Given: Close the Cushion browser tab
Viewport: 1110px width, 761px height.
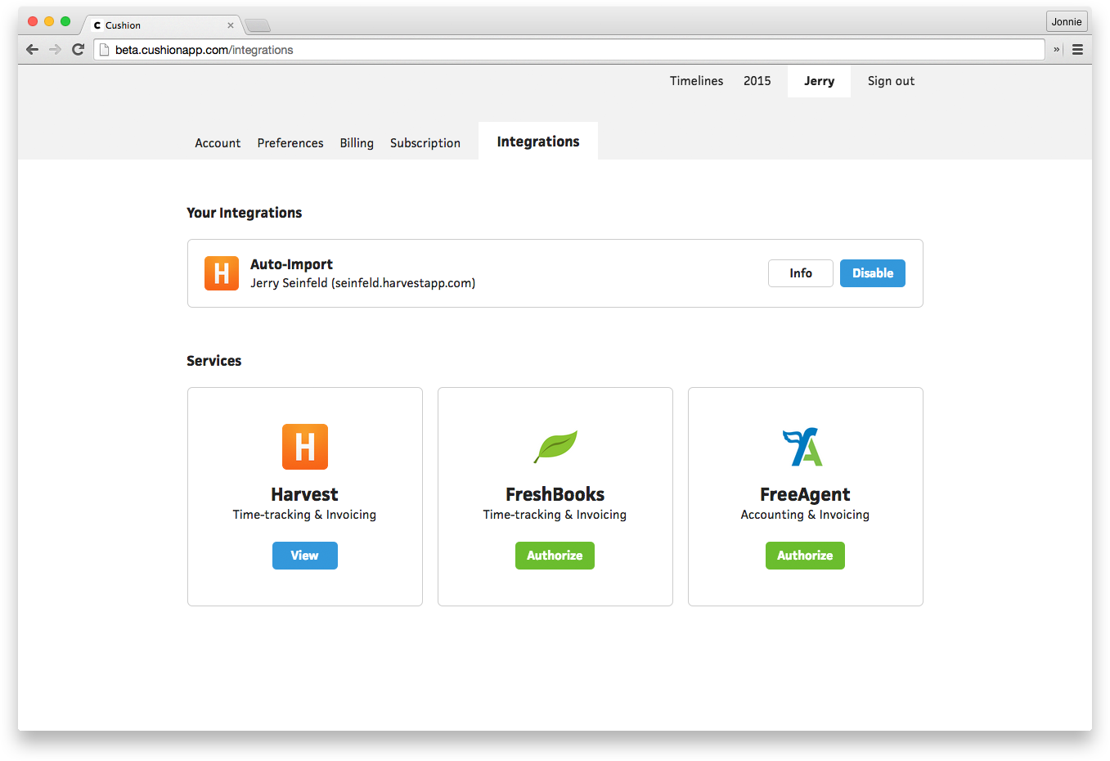Looking at the screenshot, I should (231, 25).
